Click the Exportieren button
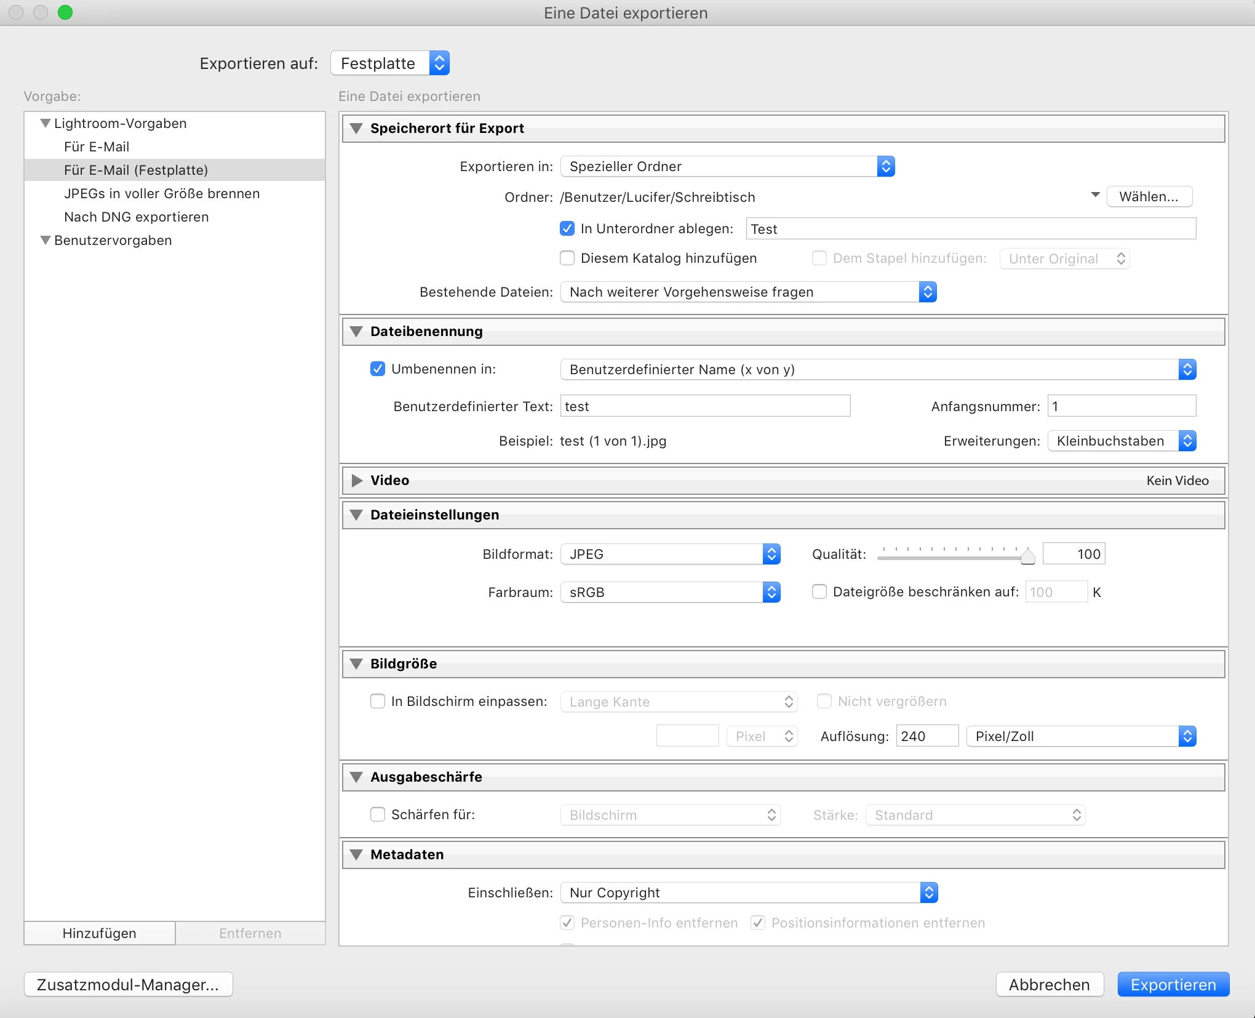The width and height of the screenshot is (1255, 1018). pos(1173,985)
